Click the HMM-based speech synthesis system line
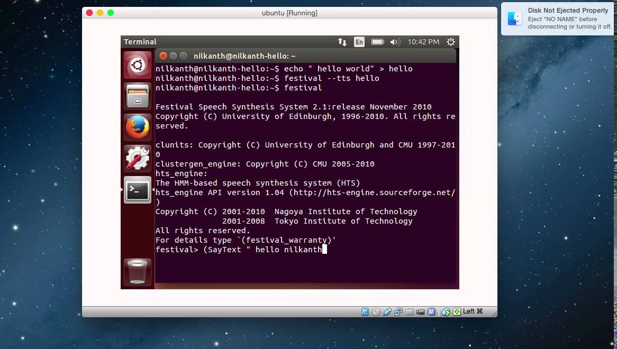The height and width of the screenshot is (349, 617). coord(258,183)
